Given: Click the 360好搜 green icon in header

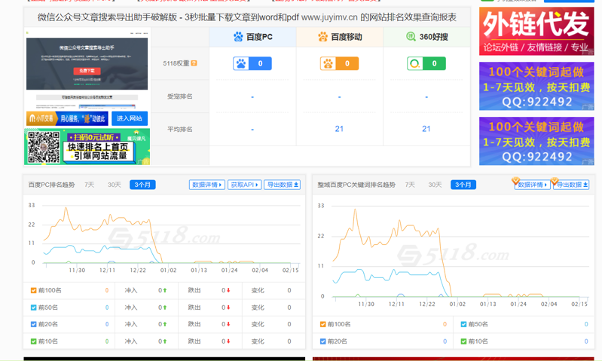Looking at the screenshot, I should pos(411,36).
